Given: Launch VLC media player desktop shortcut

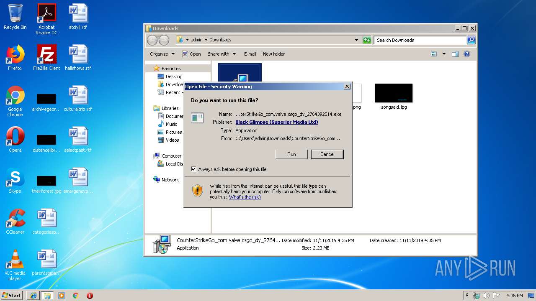Looking at the screenshot, I should pos(15,265).
